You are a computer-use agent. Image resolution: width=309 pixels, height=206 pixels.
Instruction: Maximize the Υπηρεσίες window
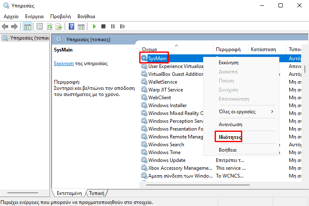pos(281,5)
